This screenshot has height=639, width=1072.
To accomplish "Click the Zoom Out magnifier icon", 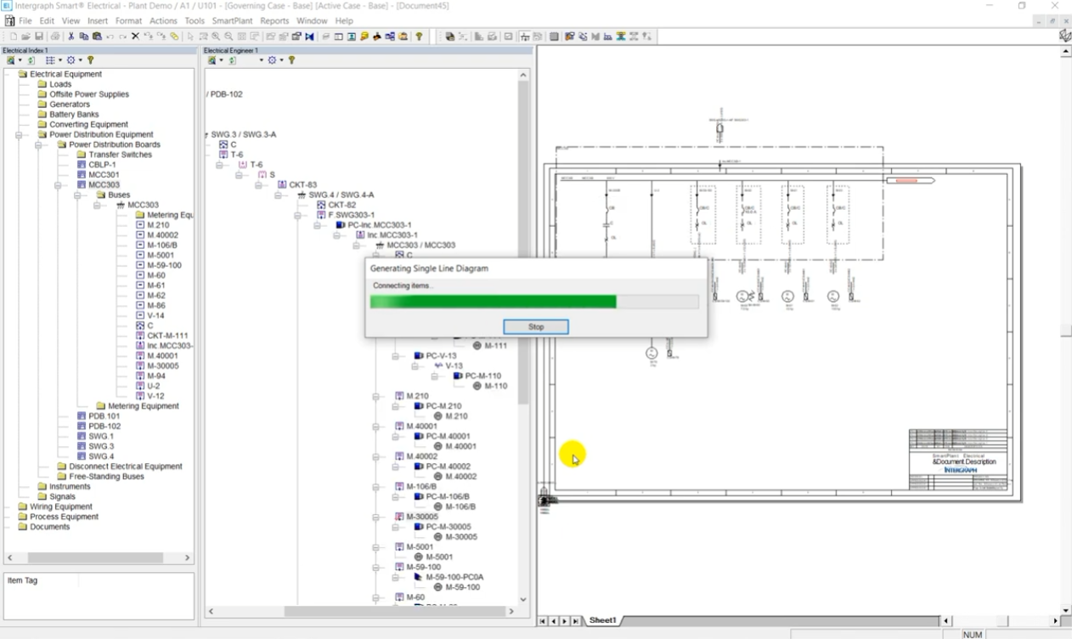I will coord(229,37).
